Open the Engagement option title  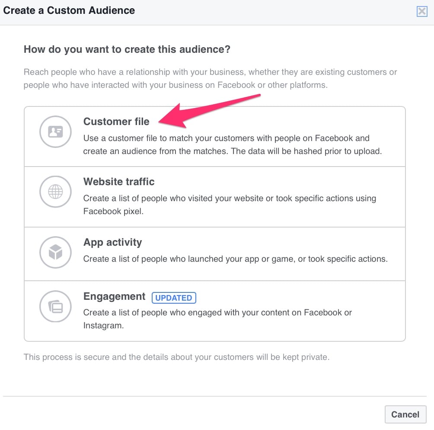tap(114, 296)
